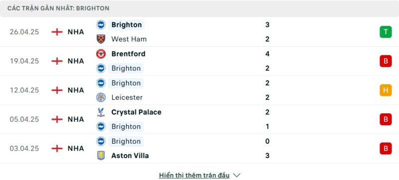The image size is (399, 180).
Task: Click the Các trận gần nhất: Brighton header
Action: (x=58, y=8)
